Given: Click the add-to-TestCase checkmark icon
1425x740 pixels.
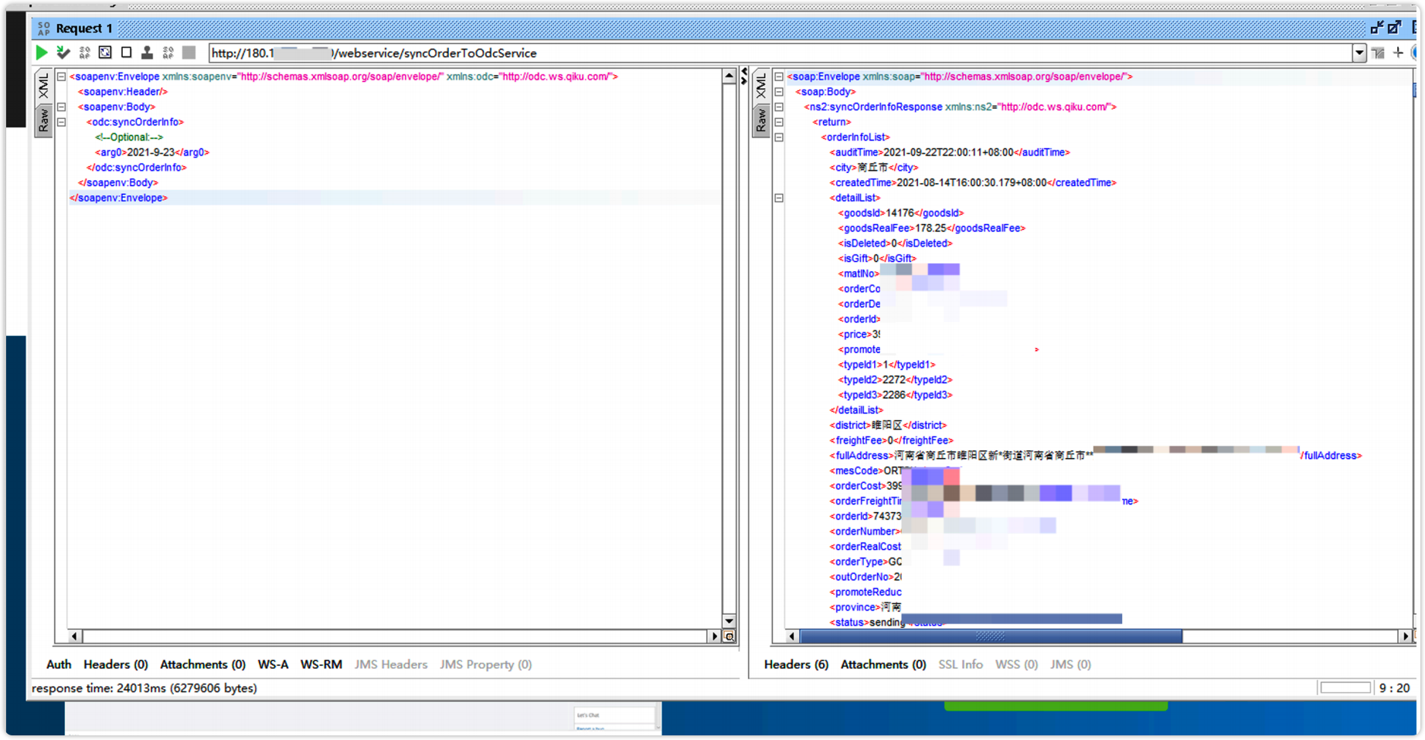Looking at the screenshot, I should pos(63,53).
